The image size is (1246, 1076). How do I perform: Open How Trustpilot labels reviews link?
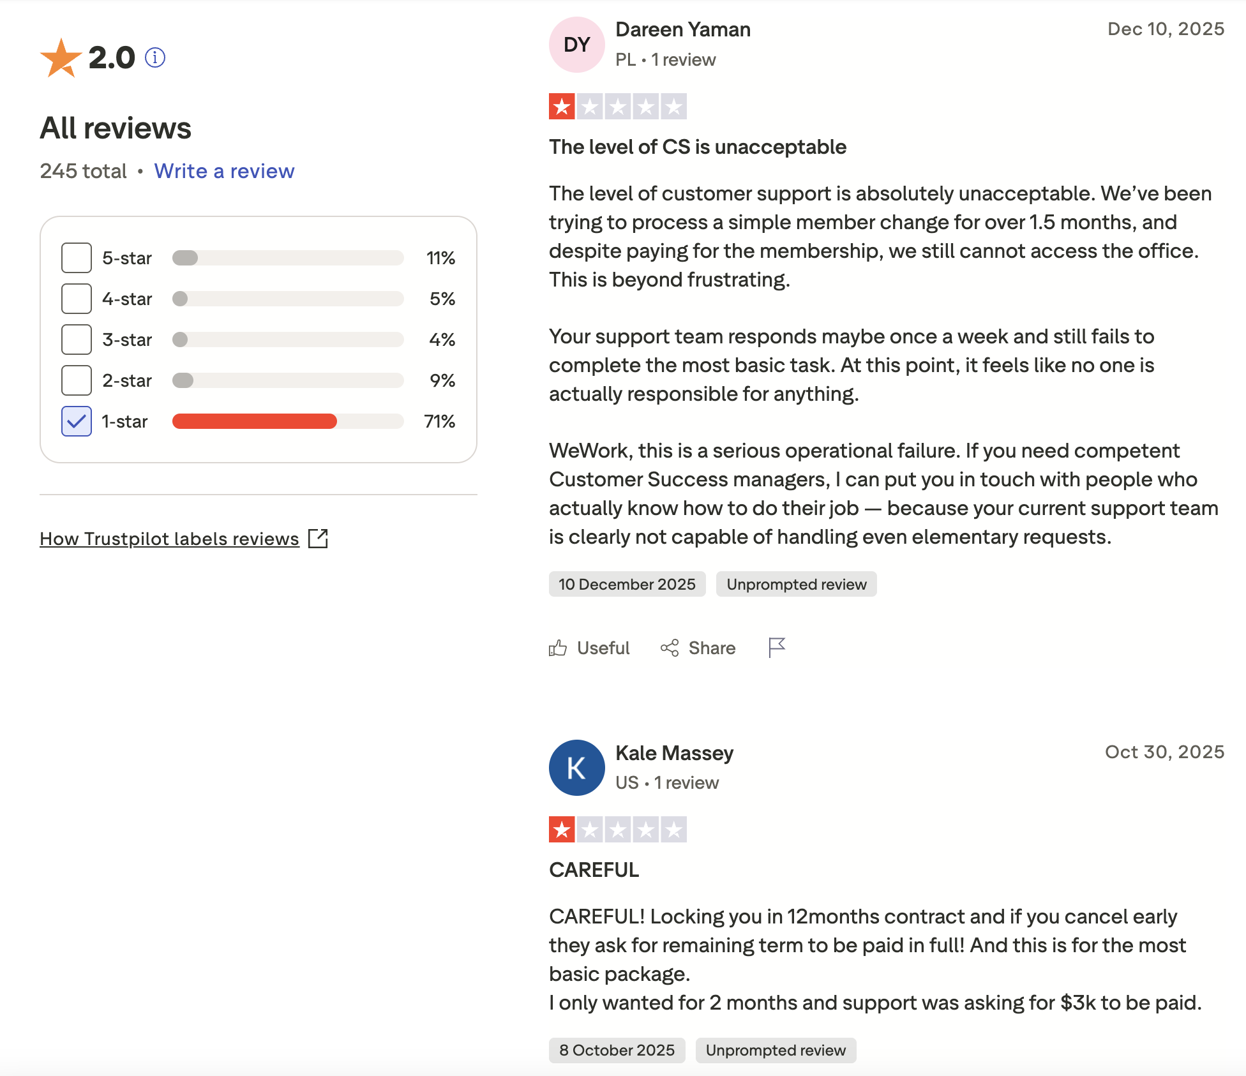[x=169, y=539]
